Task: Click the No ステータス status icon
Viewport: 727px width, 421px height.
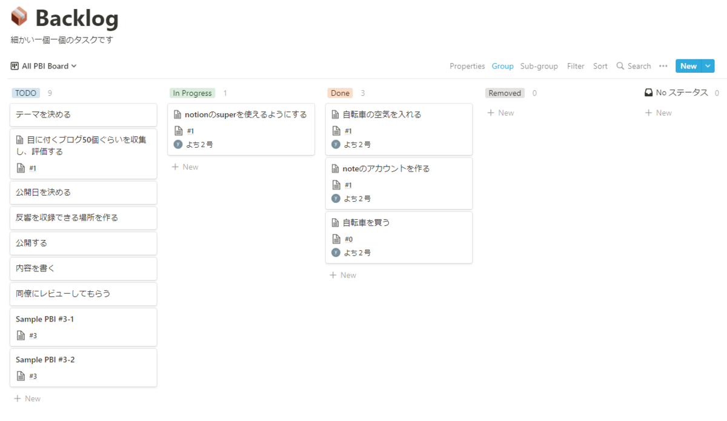Action: pyautogui.click(x=648, y=93)
